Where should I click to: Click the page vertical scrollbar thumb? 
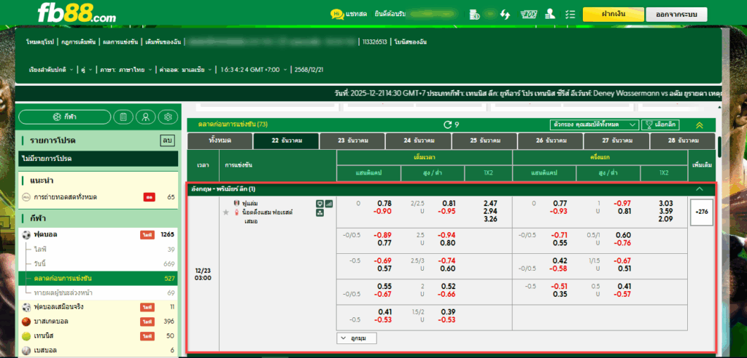click(x=719, y=148)
